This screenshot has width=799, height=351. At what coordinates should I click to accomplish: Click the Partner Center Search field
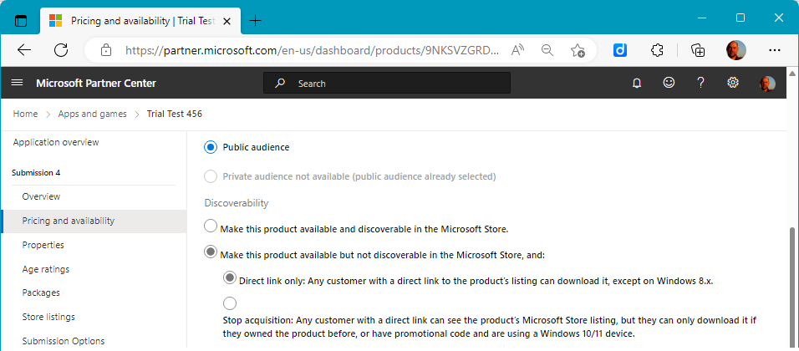[x=387, y=83]
